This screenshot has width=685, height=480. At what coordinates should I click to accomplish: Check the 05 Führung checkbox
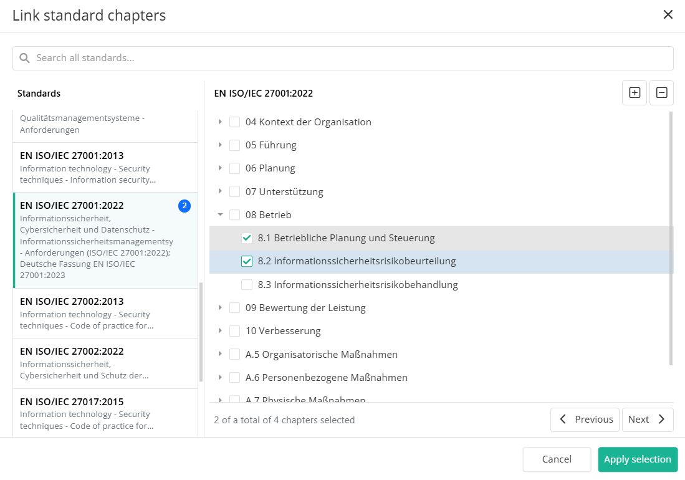click(234, 145)
